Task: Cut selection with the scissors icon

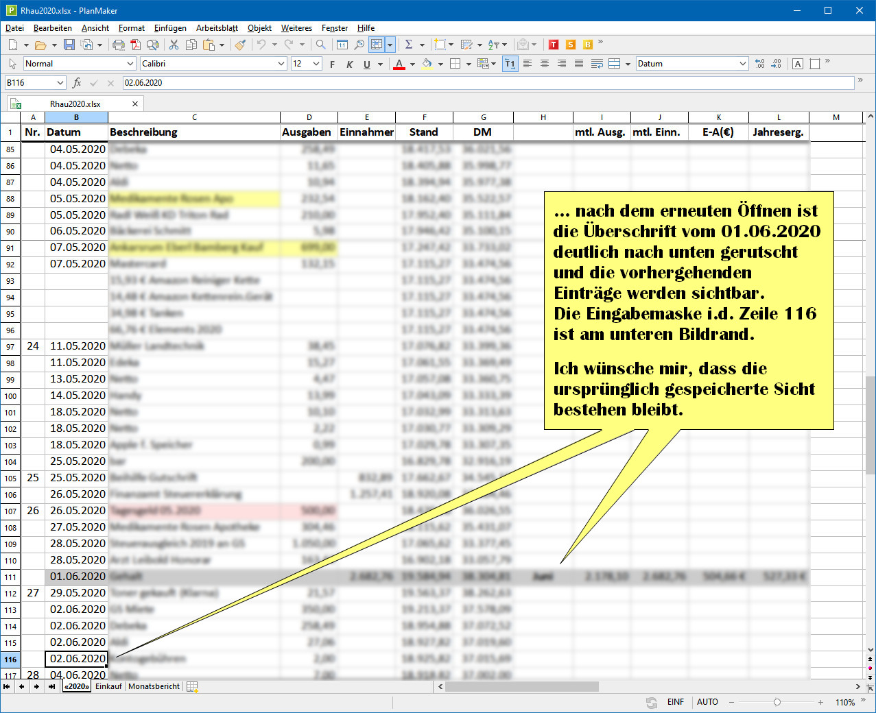Action: [x=174, y=45]
